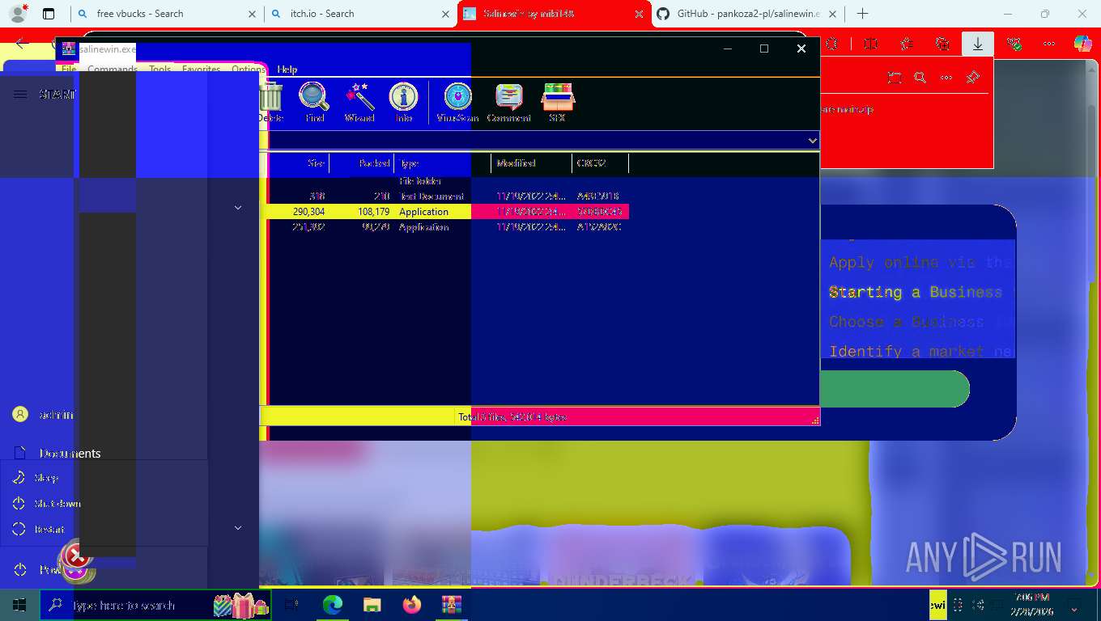Click the browser profile avatar icon
Viewport: 1101px width, 621px height.
(18, 14)
